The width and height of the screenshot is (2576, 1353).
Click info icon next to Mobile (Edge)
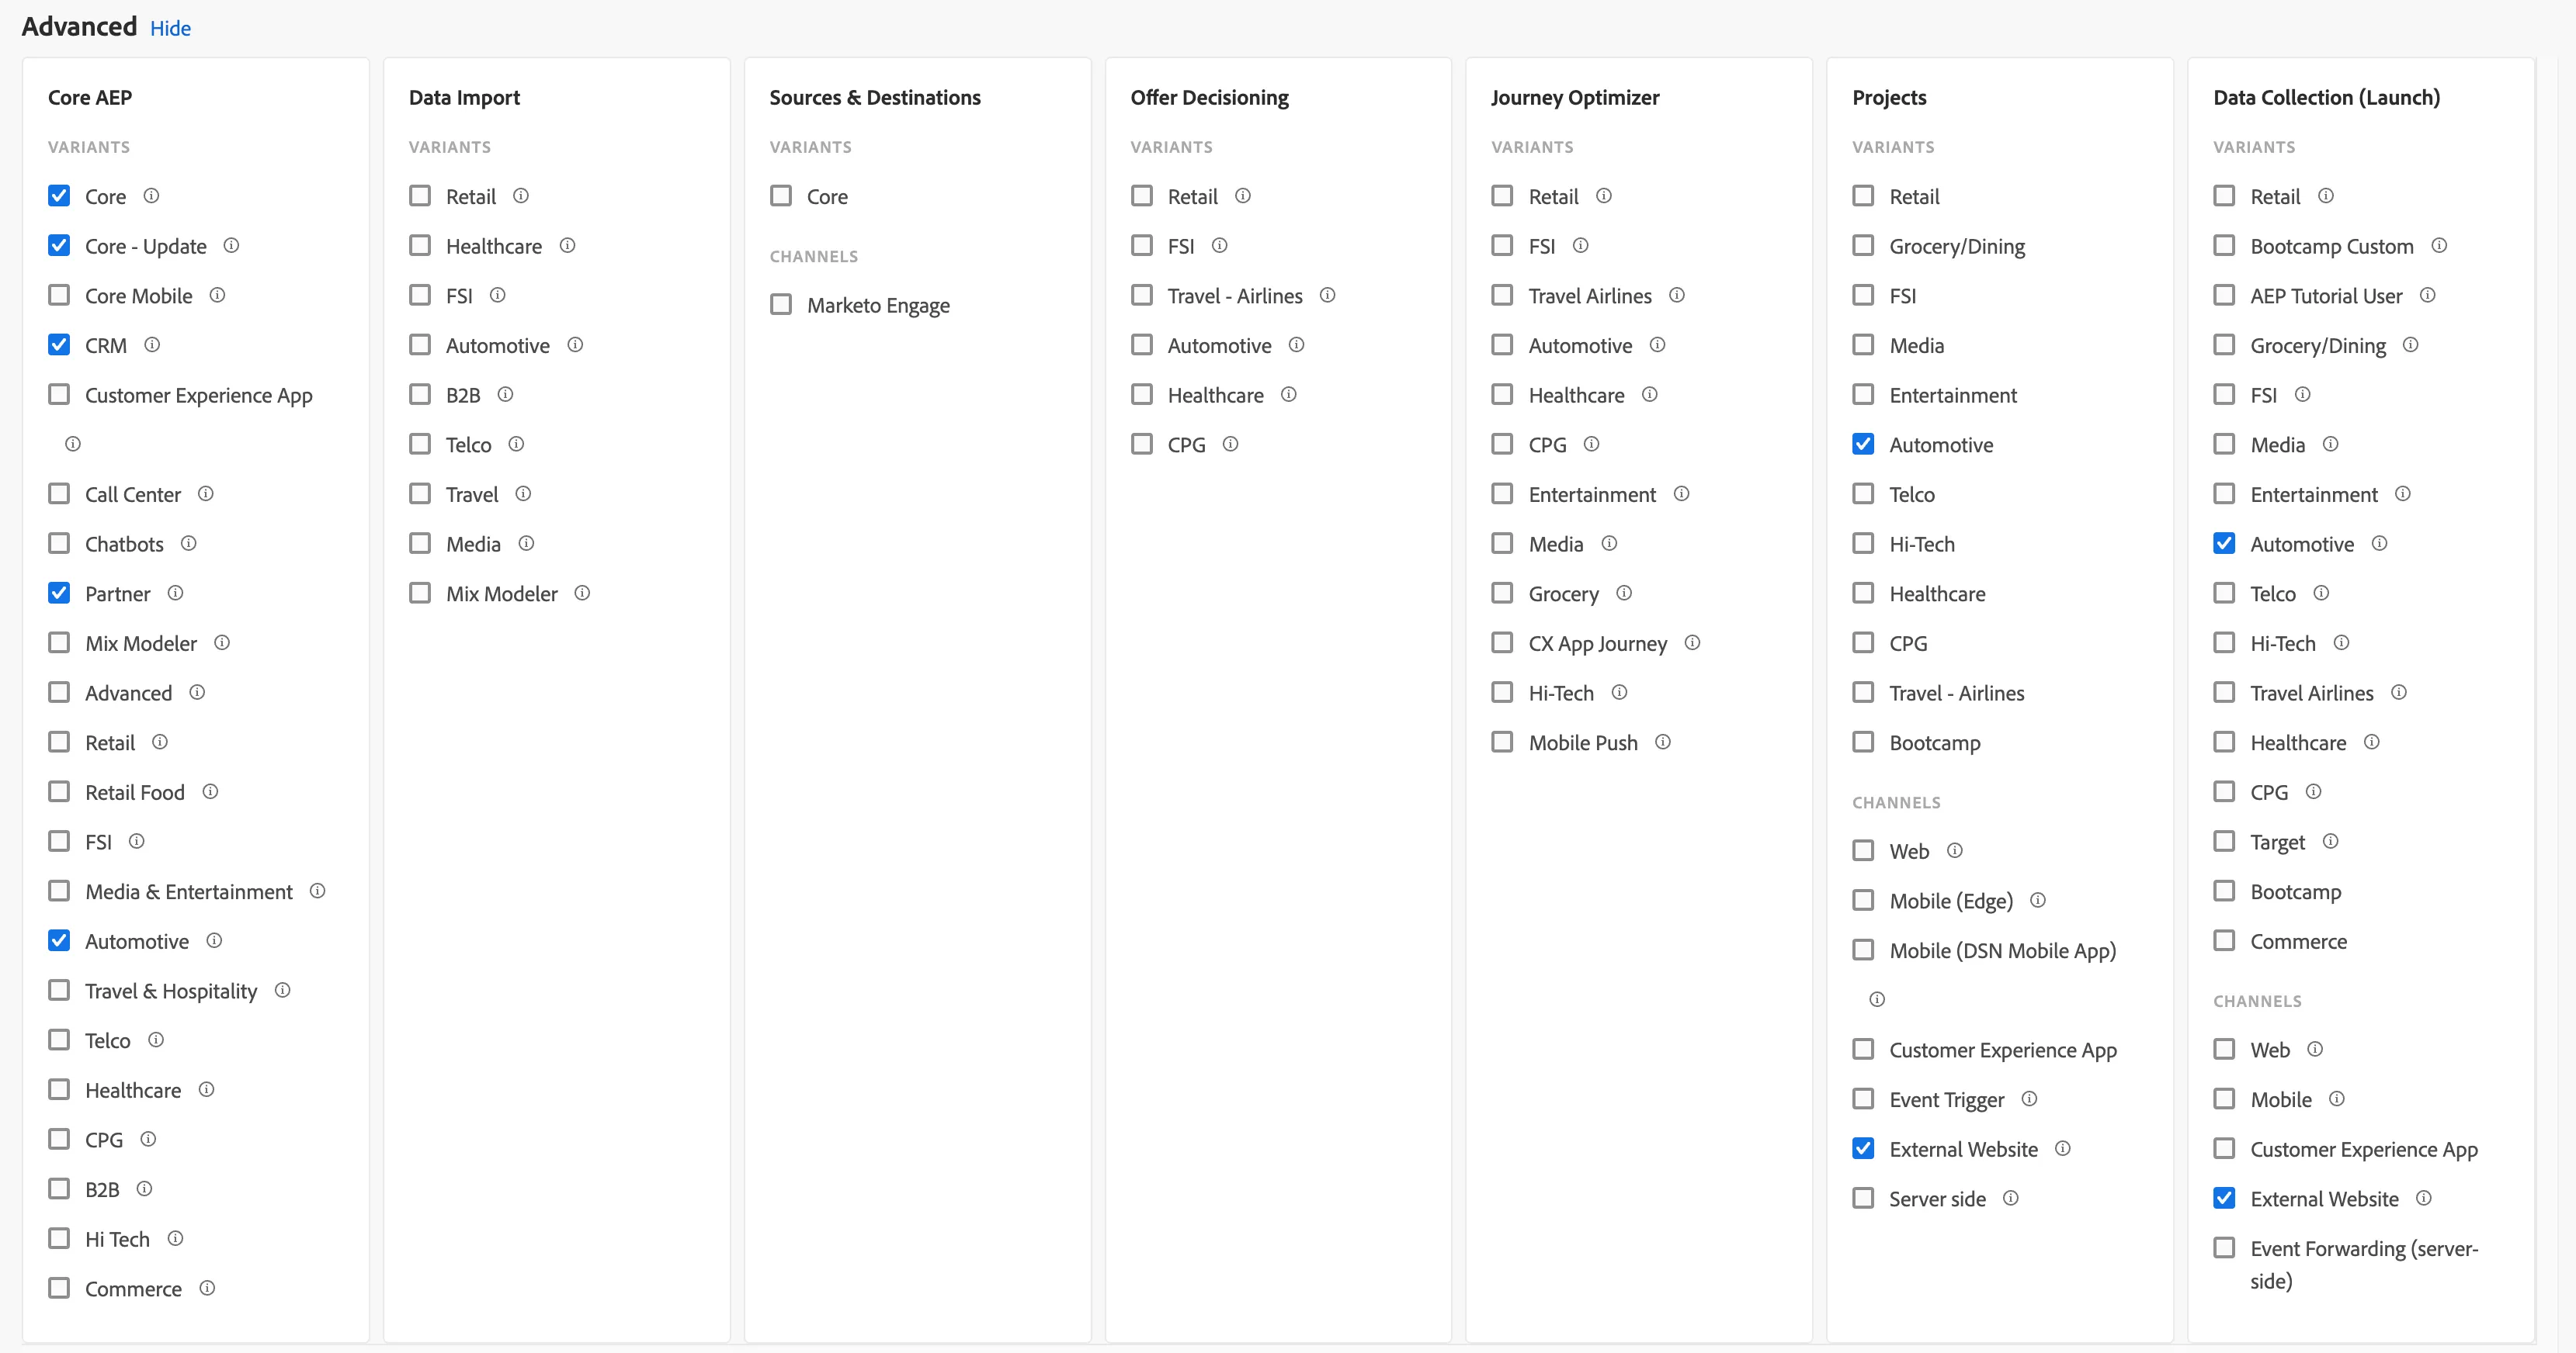[x=2037, y=901]
